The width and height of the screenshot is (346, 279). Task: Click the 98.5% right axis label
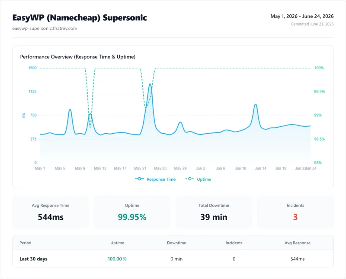(319, 139)
